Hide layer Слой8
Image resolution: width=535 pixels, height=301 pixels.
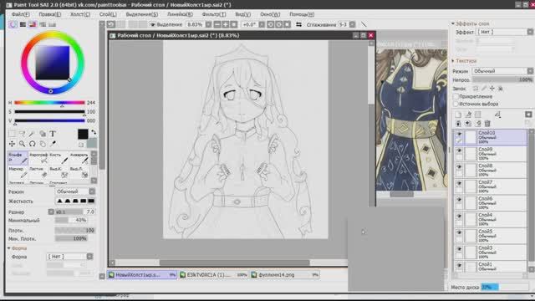tap(459, 167)
